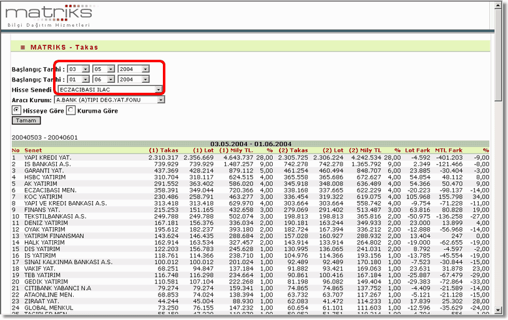Screen dimensions: 508x320
Task: Click row YATIRIM FINANSMAN
Action: (x=250, y=236)
